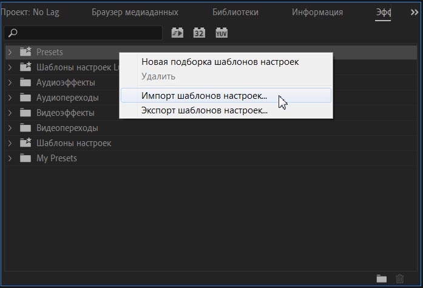Show hidden panel tabs with double chevron
This screenshot has height=288, width=423.
(415, 12)
